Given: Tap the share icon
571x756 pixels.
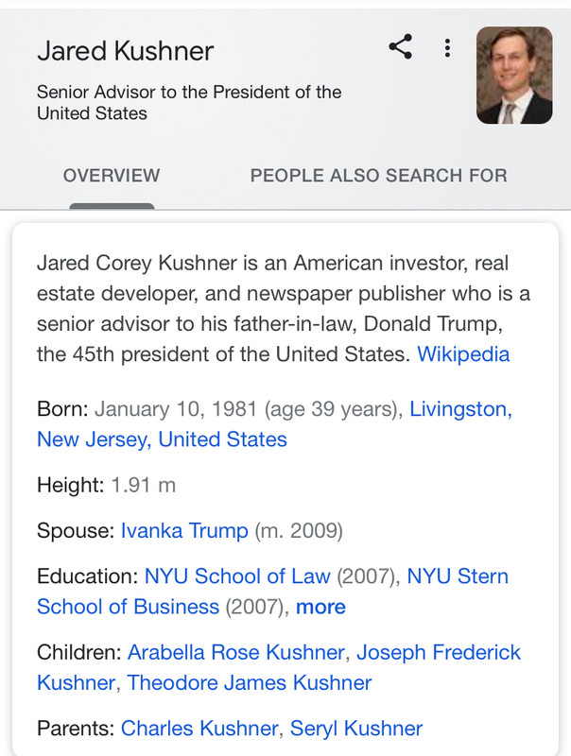Looking at the screenshot, I should [x=400, y=46].
